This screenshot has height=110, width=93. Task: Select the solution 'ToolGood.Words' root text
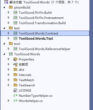click(44, 2)
